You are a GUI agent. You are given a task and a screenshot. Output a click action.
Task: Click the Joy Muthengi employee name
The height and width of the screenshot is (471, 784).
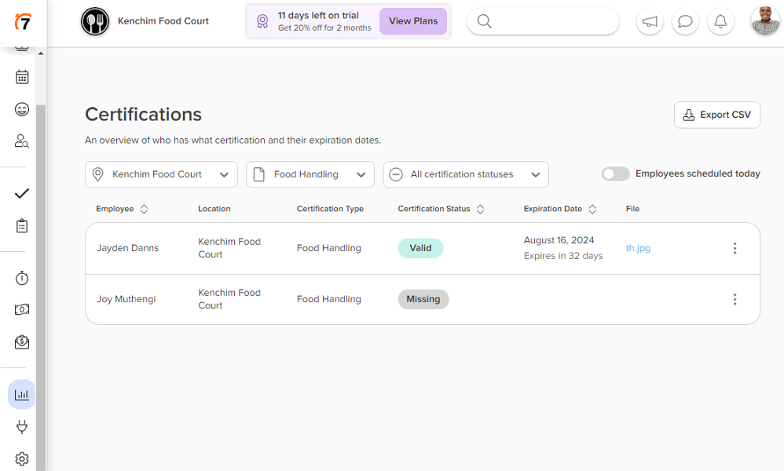pos(126,299)
